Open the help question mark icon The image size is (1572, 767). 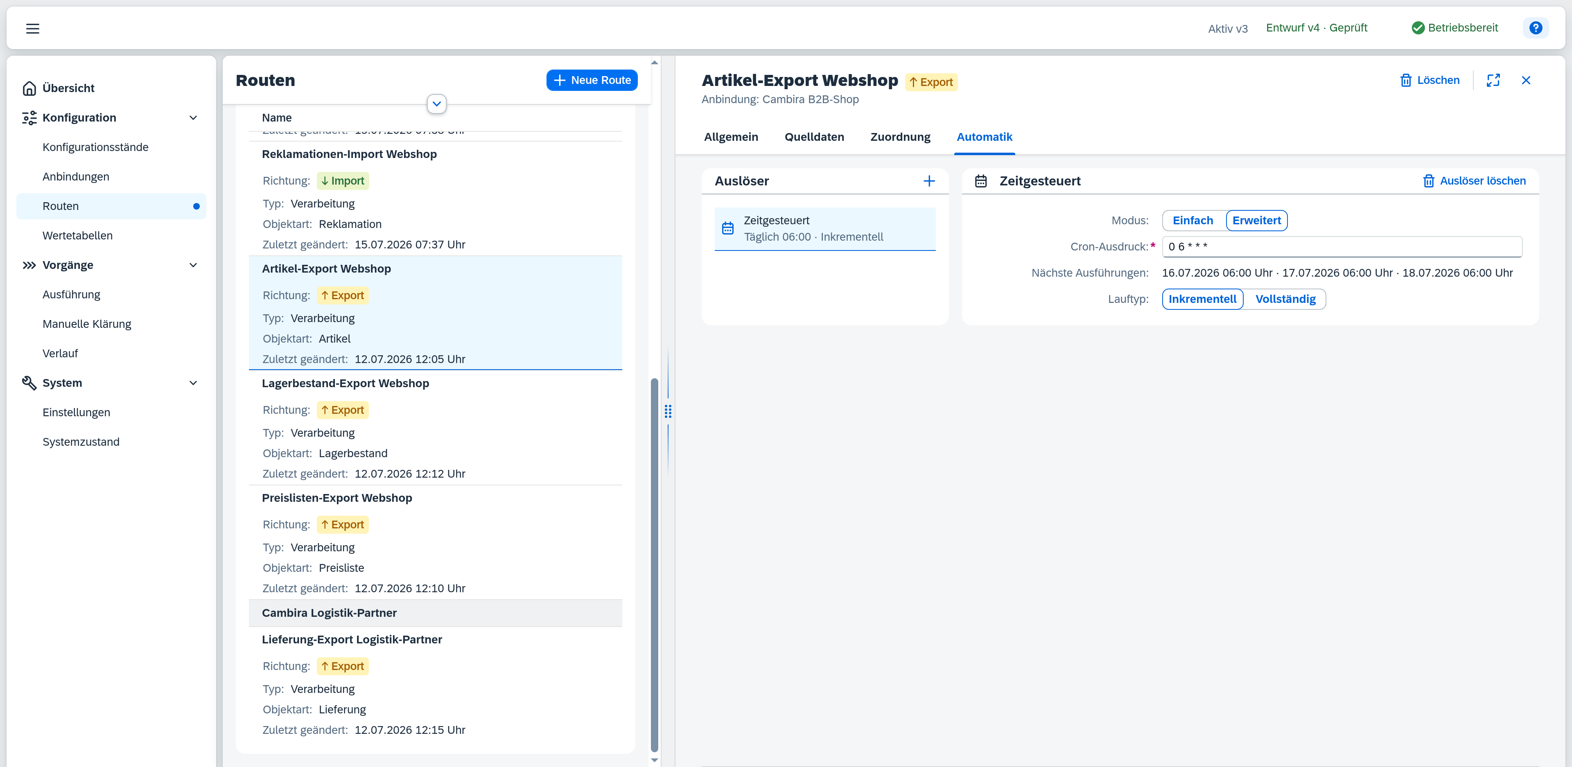pos(1536,28)
